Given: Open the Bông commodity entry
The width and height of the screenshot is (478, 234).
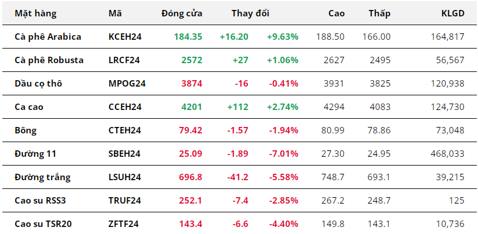Looking at the screenshot, I should pyautogui.click(x=25, y=130).
